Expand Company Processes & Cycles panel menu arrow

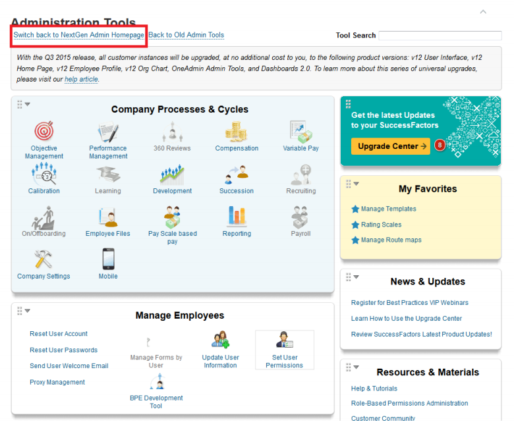pos(28,104)
